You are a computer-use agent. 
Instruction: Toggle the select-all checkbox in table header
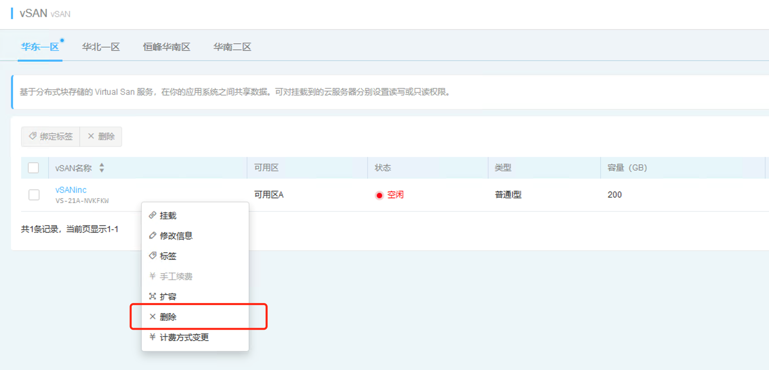point(33,168)
